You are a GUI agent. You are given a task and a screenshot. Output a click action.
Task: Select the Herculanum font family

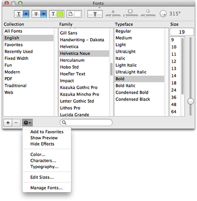84,60
